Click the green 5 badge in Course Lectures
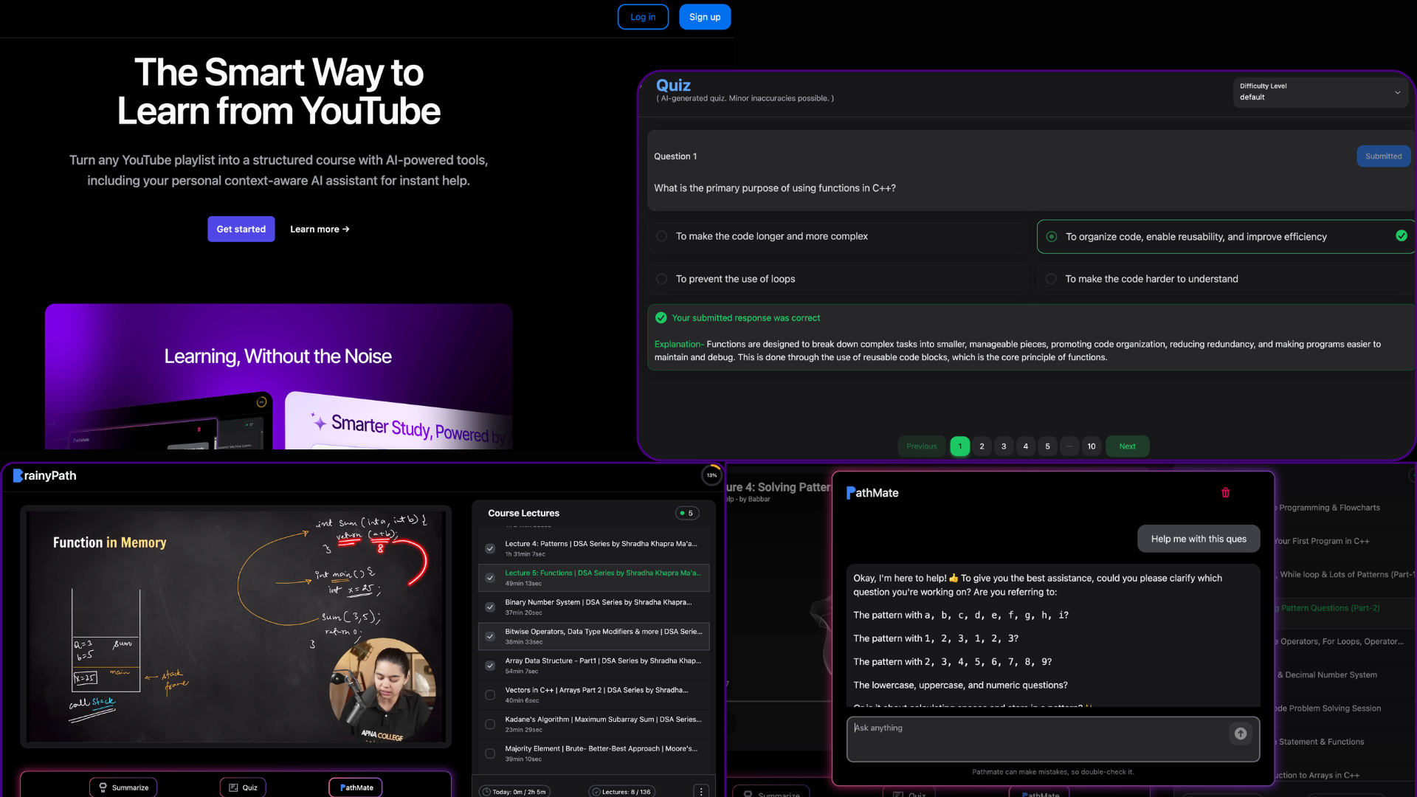 click(x=687, y=514)
